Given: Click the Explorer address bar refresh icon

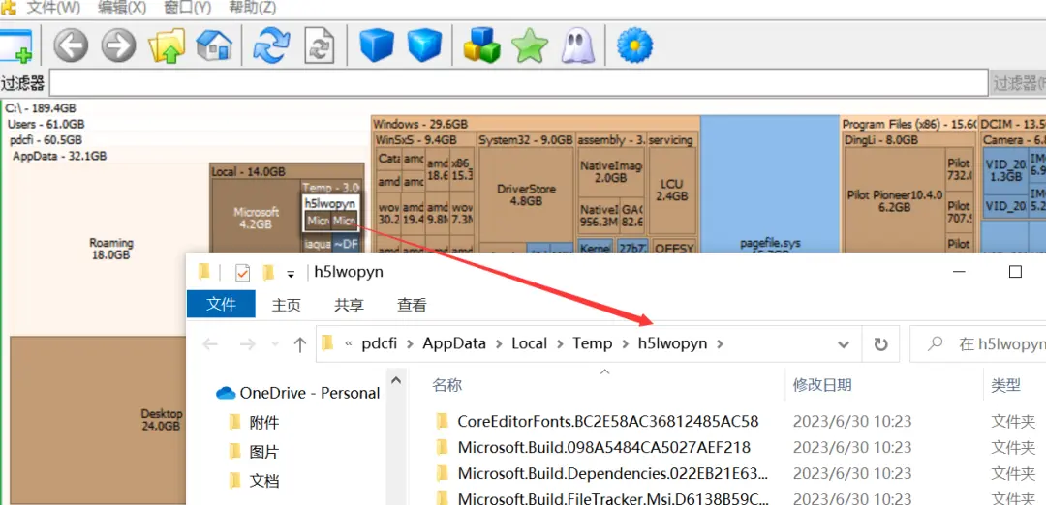Looking at the screenshot, I should (880, 343).
